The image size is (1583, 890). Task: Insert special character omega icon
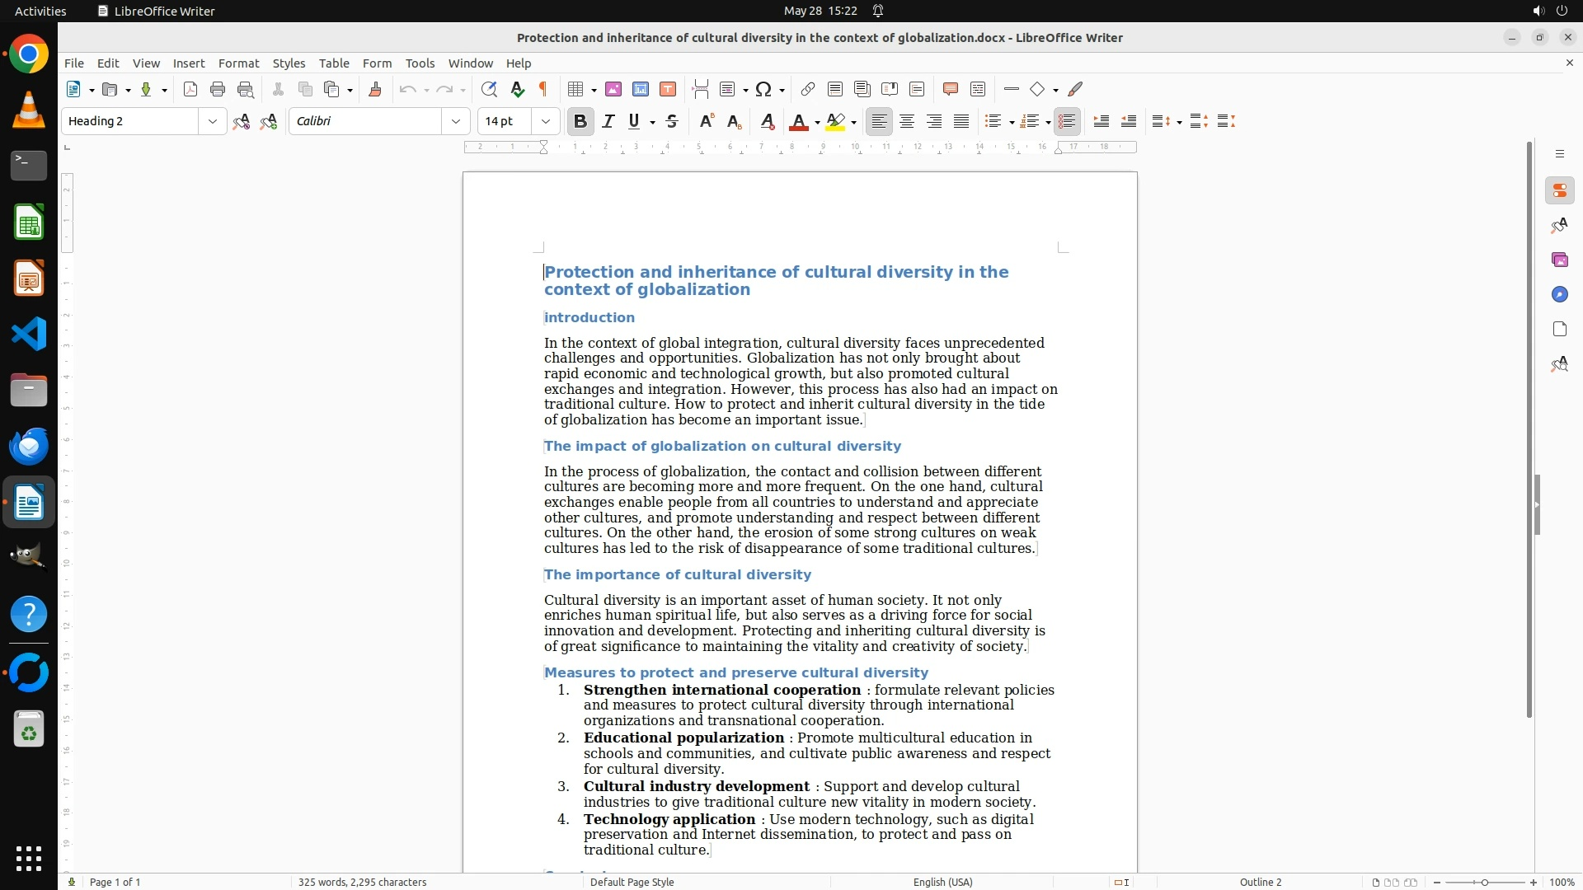[x=763, y=90]
